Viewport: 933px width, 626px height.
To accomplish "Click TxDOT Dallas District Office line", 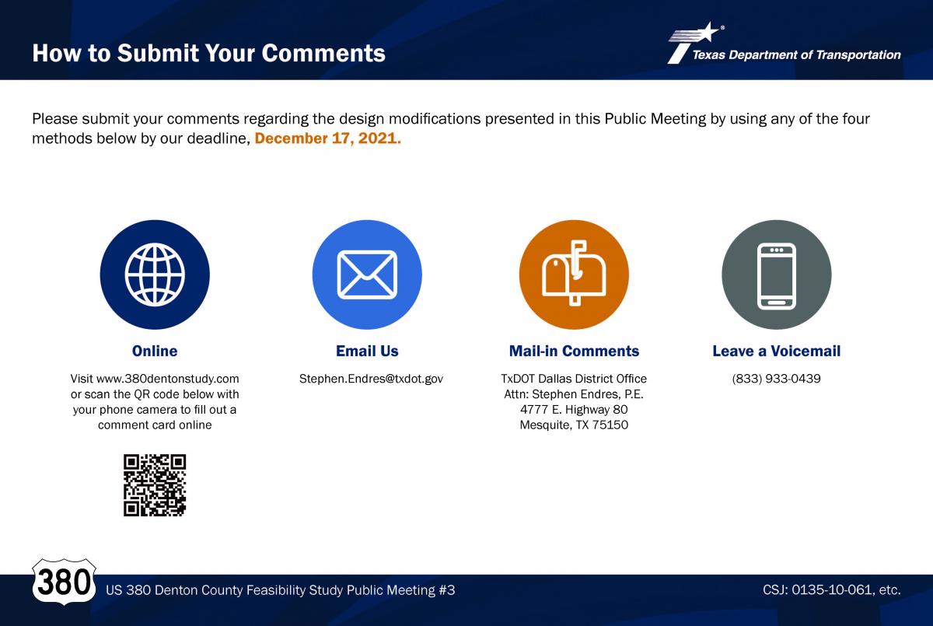I will tap(574, 379).
